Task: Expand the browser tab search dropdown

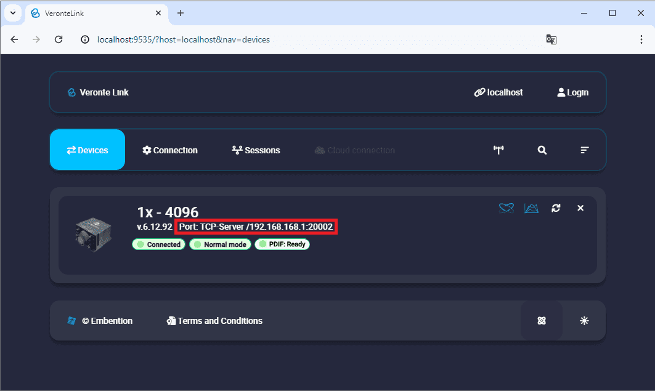Action: point(12,13)
